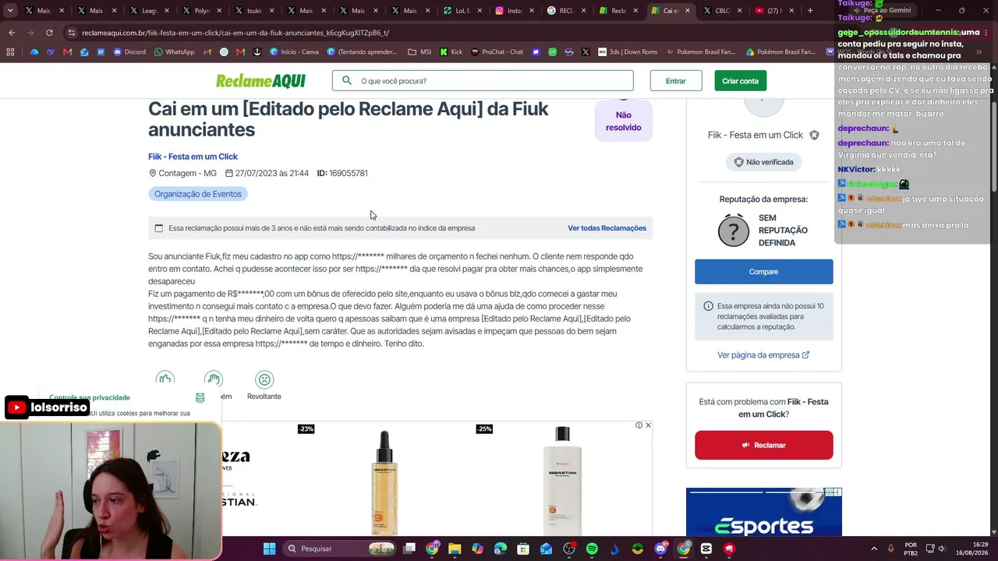The width and height of the screenshot is (998, 561).
Task: Click the search magnifier icon
Action: click(347, 80)
